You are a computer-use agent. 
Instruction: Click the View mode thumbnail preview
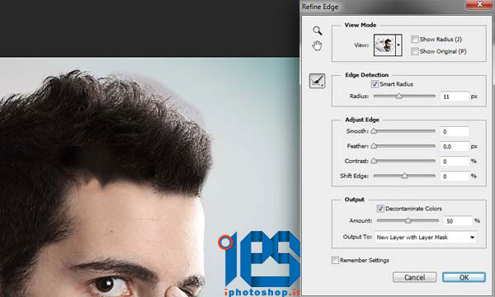(x=384, y=45)
